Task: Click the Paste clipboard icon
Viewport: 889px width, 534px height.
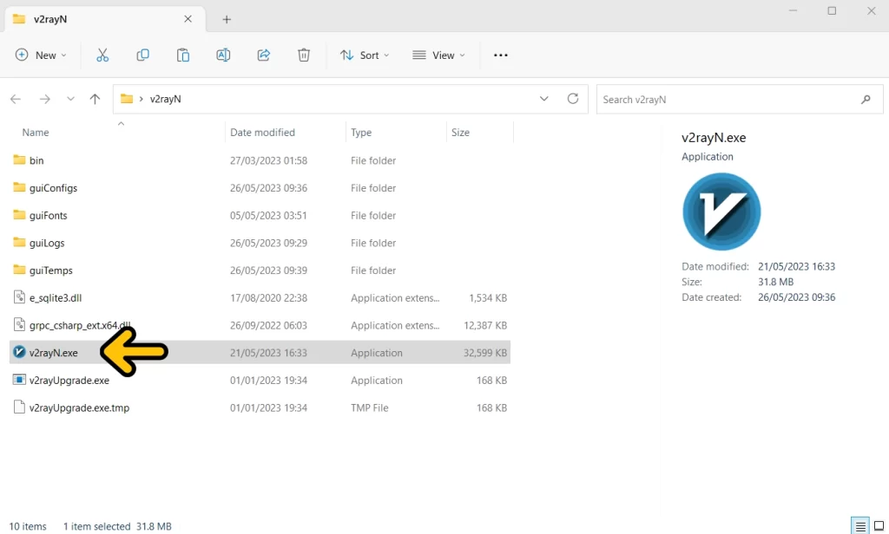Action: tap(183, 55)
